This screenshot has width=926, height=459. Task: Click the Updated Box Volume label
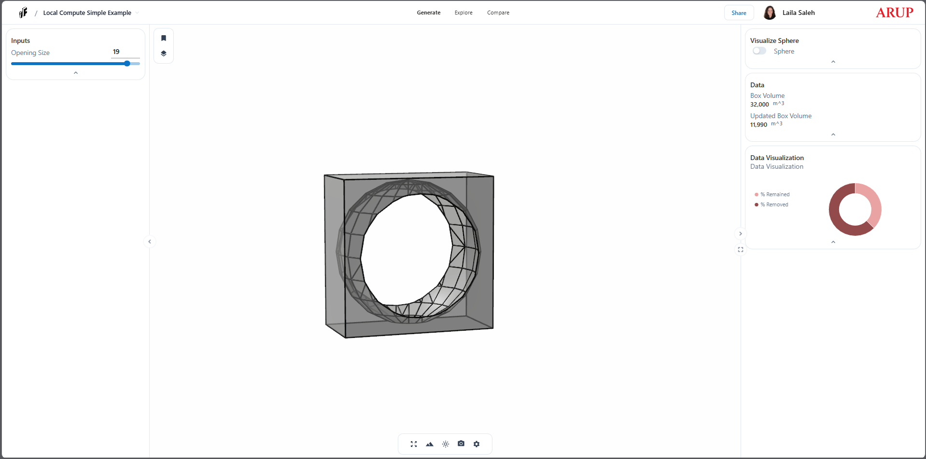pyautogui.click(x=781, y=116)
